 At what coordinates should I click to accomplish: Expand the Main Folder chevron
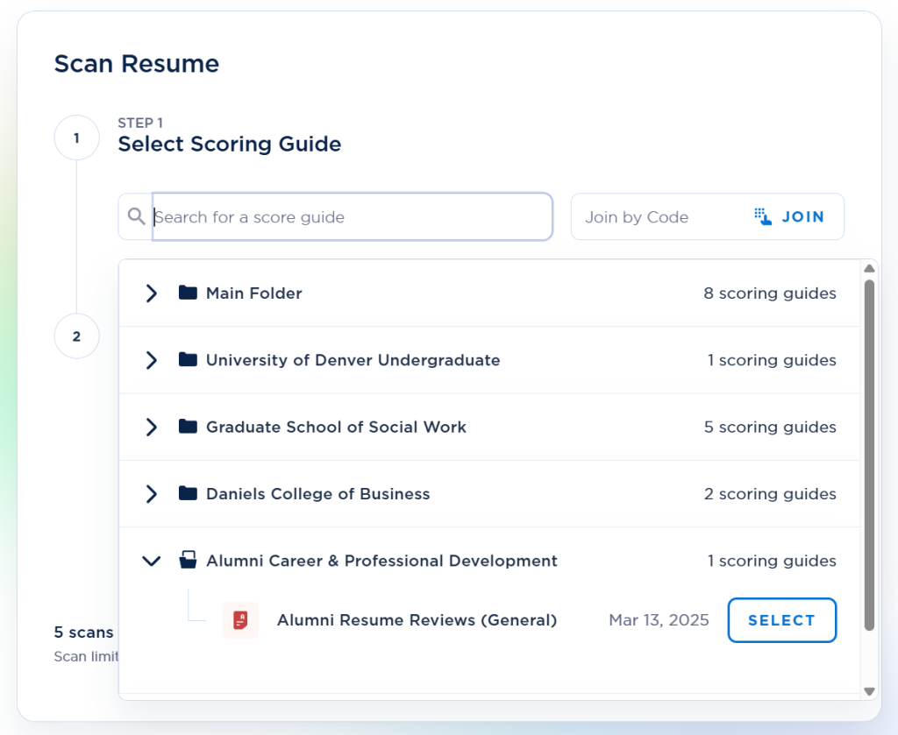151,293
